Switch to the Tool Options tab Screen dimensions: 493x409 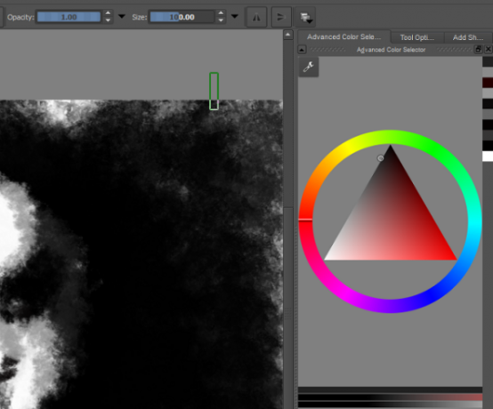point(416,37)
